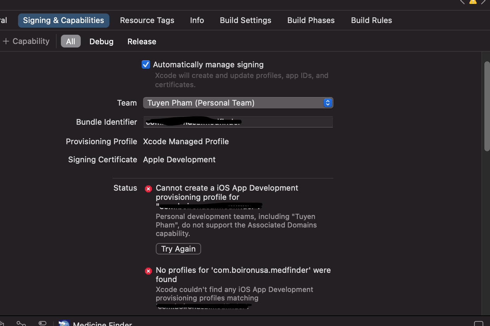Click the Bundle Identifier text field

tap(287, 122)
